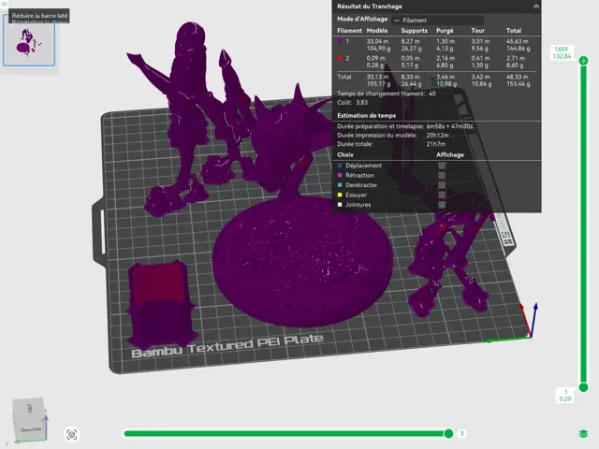Click the magenta Rétraction color square
This screenshot has height=449, width=599.
[x=340, y=175]
